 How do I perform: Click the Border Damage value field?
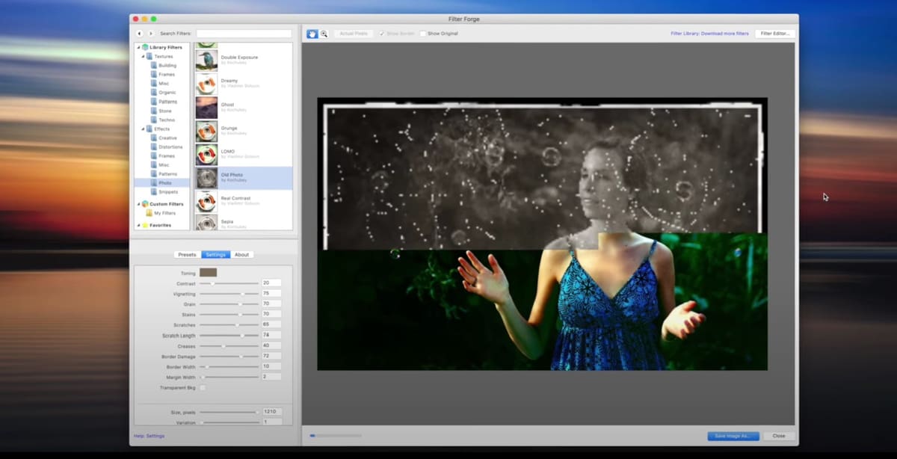(271, 356)
